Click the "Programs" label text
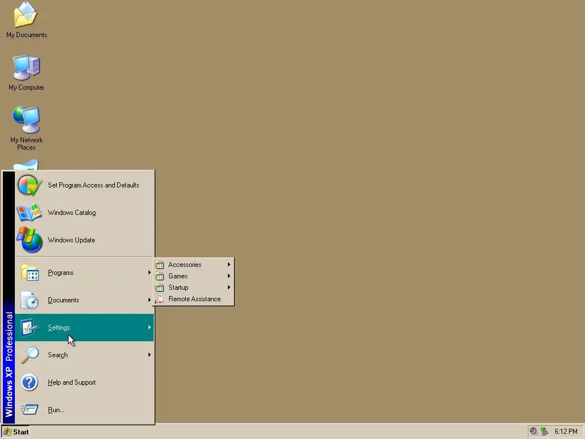585x439 pixels. [61, 273]
